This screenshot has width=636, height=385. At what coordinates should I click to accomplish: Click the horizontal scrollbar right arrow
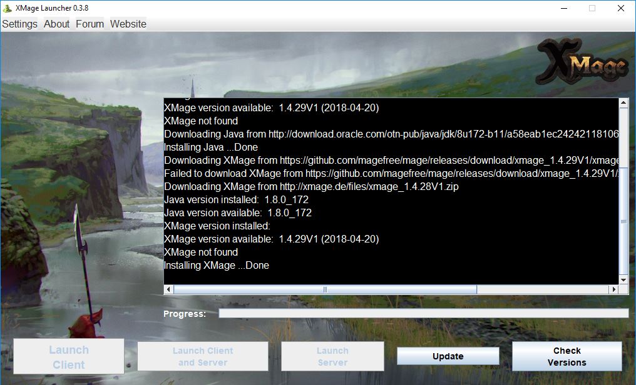pos(614,289)
